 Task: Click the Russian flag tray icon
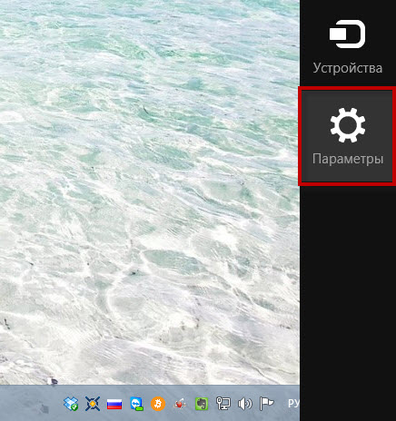114,404
